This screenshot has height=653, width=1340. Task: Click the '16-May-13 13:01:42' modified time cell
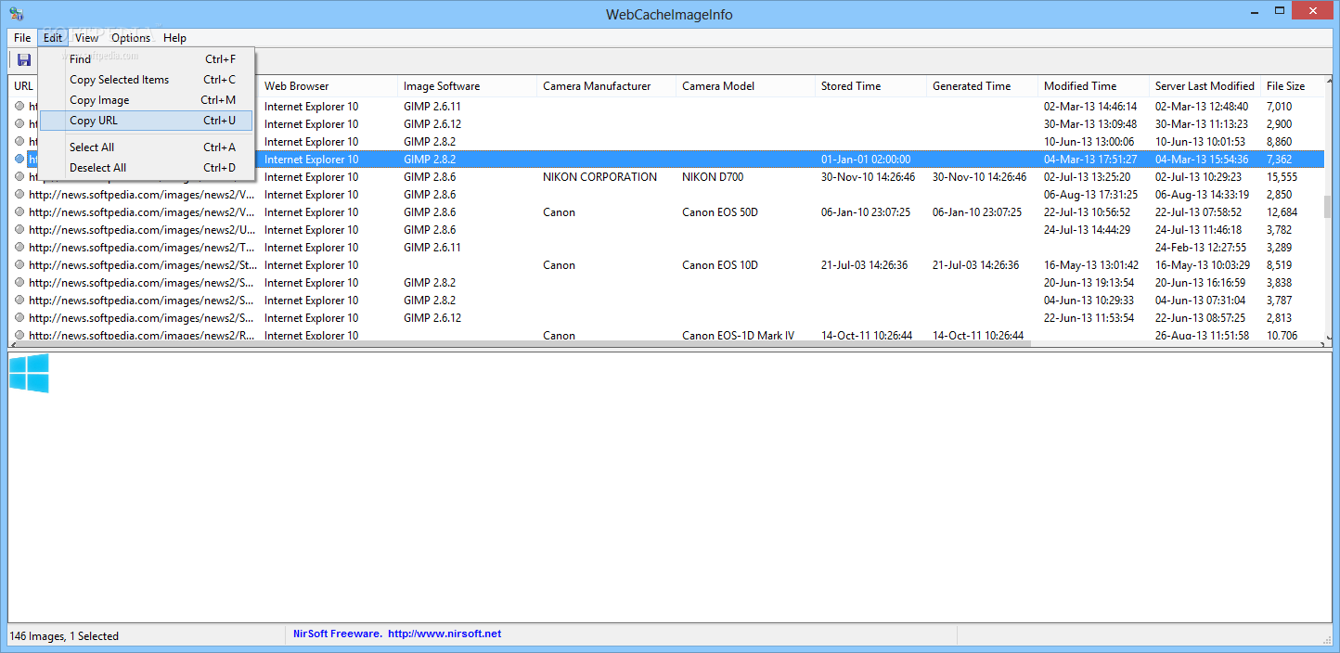(x=1091, y=265)
